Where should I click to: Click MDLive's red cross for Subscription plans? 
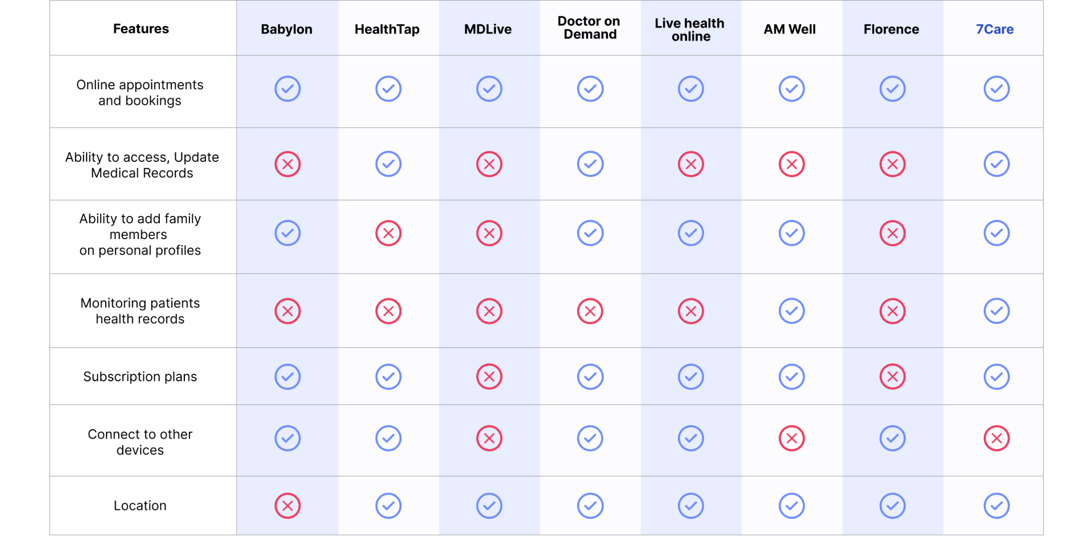pyautogui.click(x=489, y=377)
